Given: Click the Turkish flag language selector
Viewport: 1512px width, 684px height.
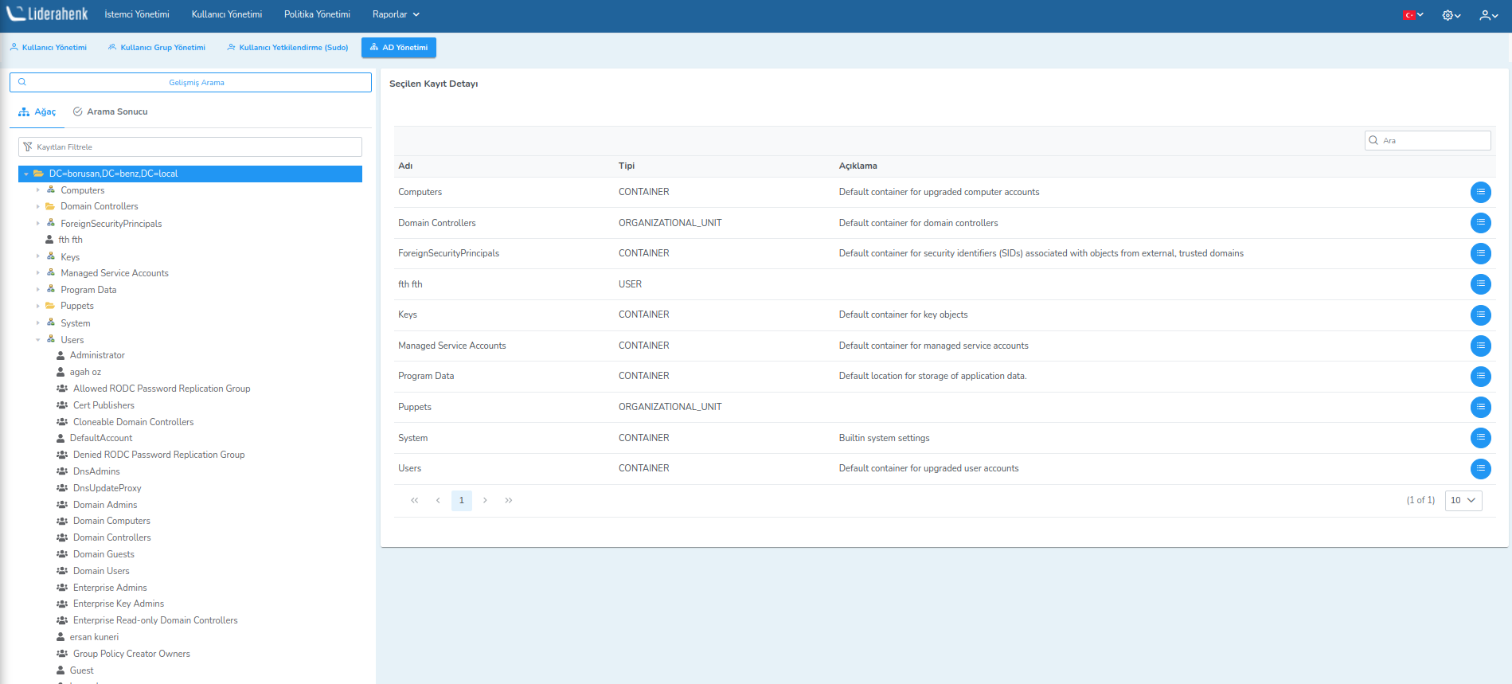Looking at the screenshot, I should 1412,15.
